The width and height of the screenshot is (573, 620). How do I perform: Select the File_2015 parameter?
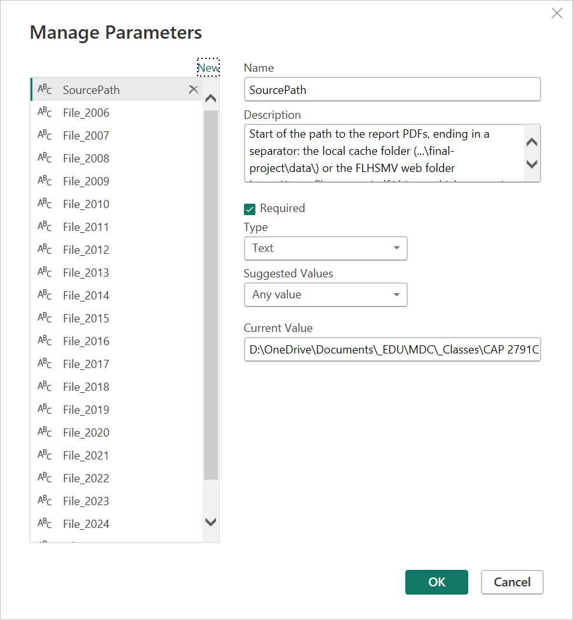click(116, 318)
